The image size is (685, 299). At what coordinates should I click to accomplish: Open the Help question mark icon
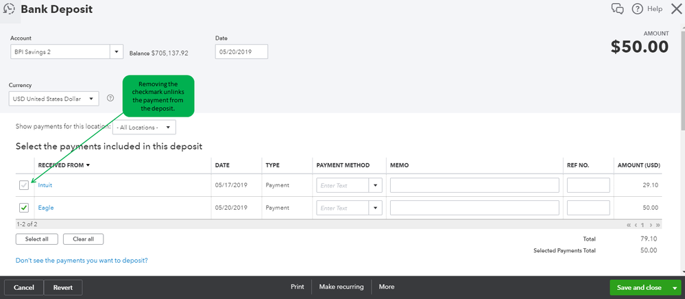[638, 9]
